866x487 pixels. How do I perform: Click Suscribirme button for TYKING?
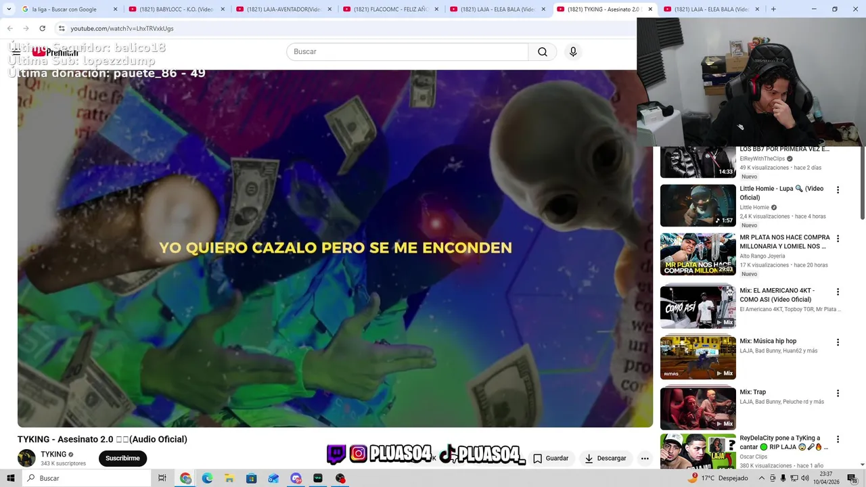point(122,459)
